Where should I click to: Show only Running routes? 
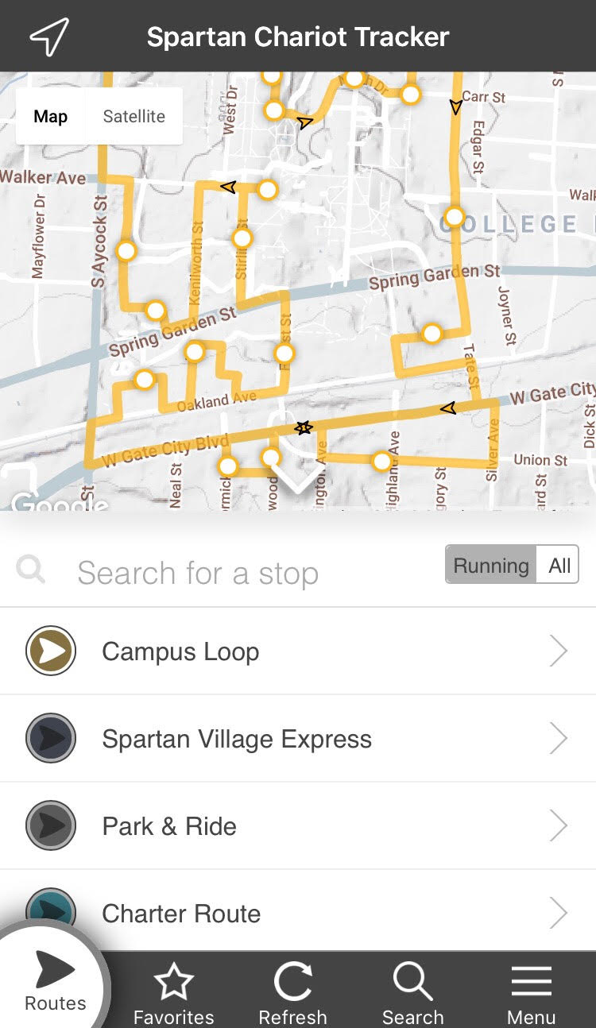click(x=491, y=566)
